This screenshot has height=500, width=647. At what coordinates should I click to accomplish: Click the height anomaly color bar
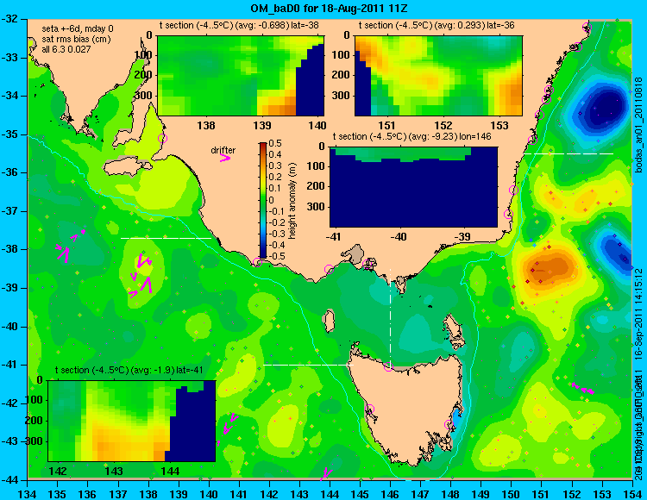click(263, 200)
